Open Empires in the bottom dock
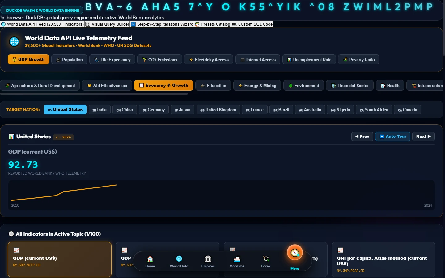 [208, 261]
